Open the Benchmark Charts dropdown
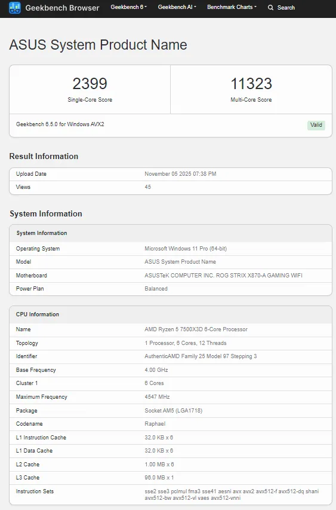 (232, 7)
